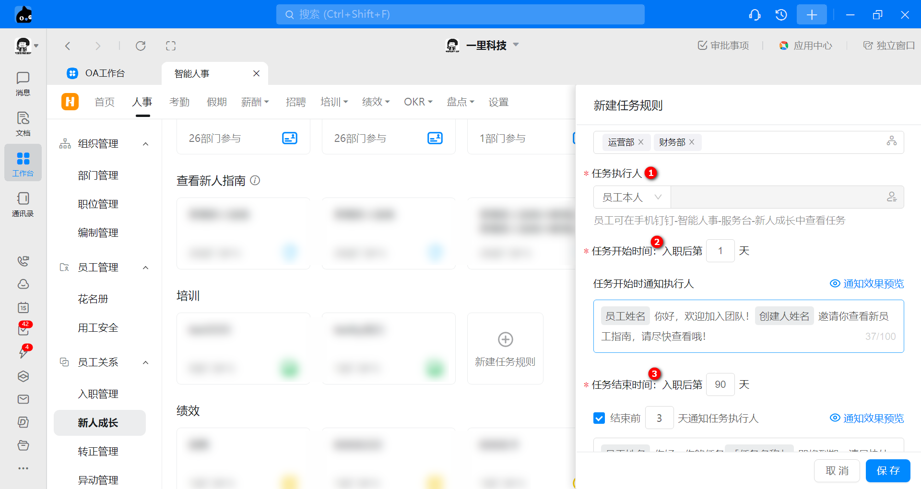Open the Documents (文档) sidebar icon
The image size is (921, 489).
[x=23, y=124]
